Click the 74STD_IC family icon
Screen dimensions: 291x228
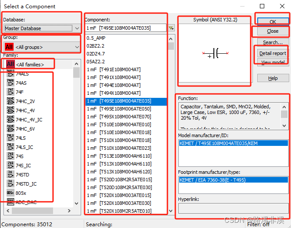tap(11, 184)
